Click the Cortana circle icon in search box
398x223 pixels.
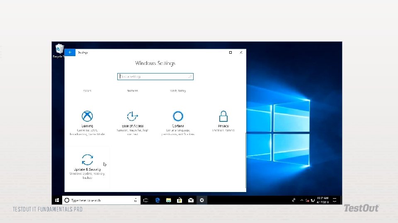point(67,200)
